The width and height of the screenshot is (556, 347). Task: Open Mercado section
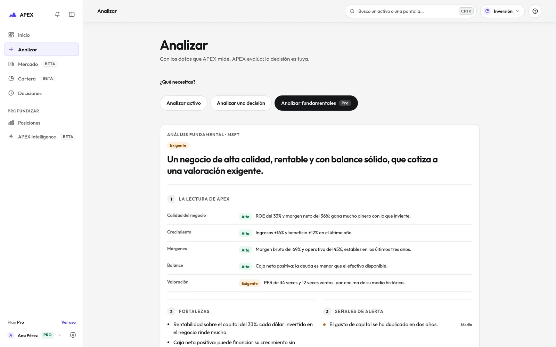[42, 64]
